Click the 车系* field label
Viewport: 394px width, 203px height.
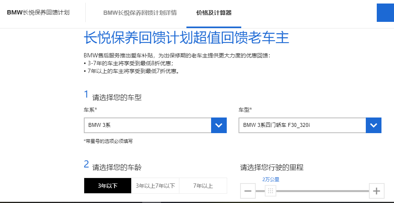(x=90, y=110)
